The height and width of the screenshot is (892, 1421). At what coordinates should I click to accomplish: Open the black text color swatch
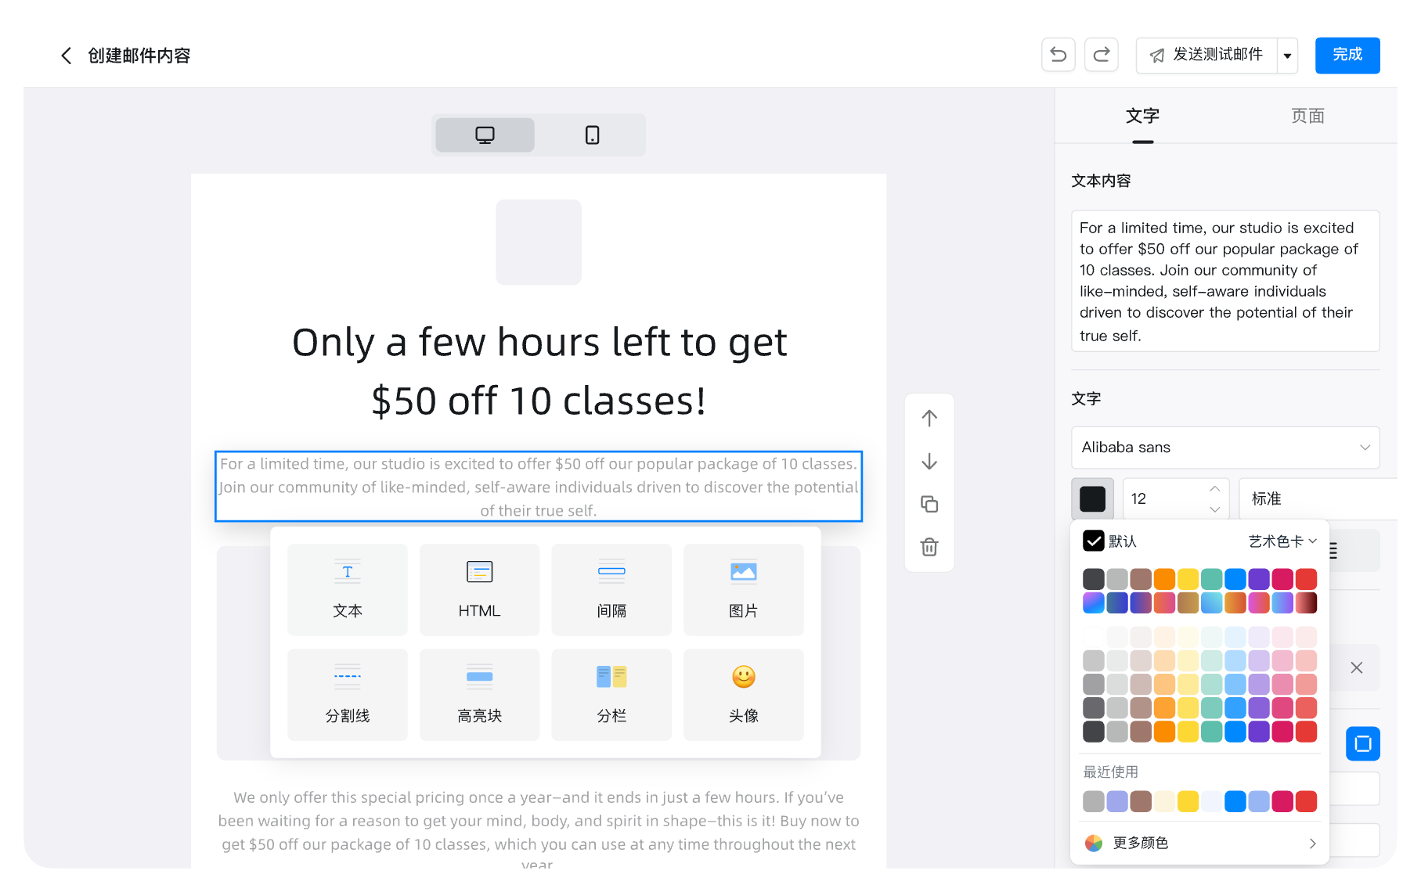pyautogui.click(x=1092, y=498)
